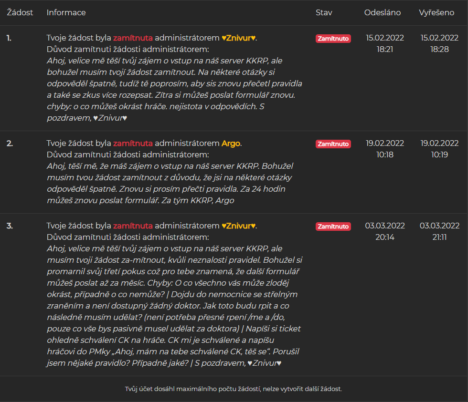
Task: Click sent date 19.02.2022 10:18
Action: point(385,149)
